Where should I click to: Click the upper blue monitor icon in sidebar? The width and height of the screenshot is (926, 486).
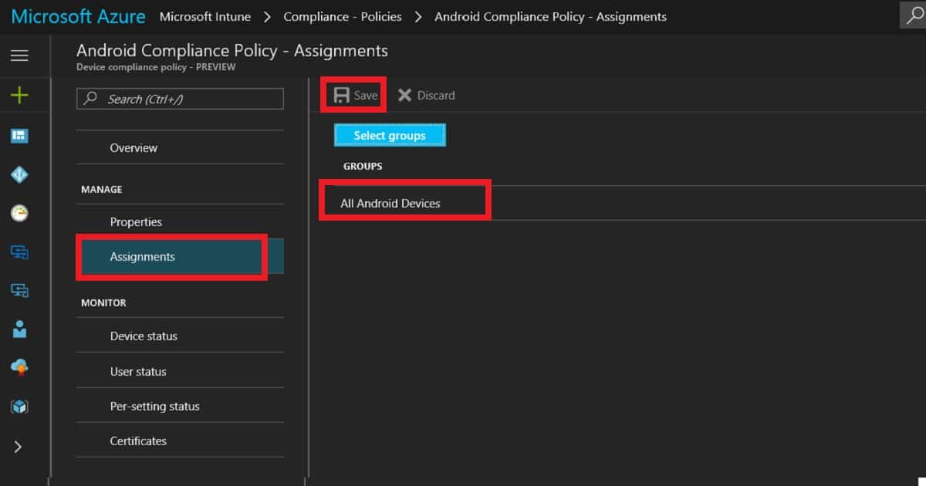(19, 252)
